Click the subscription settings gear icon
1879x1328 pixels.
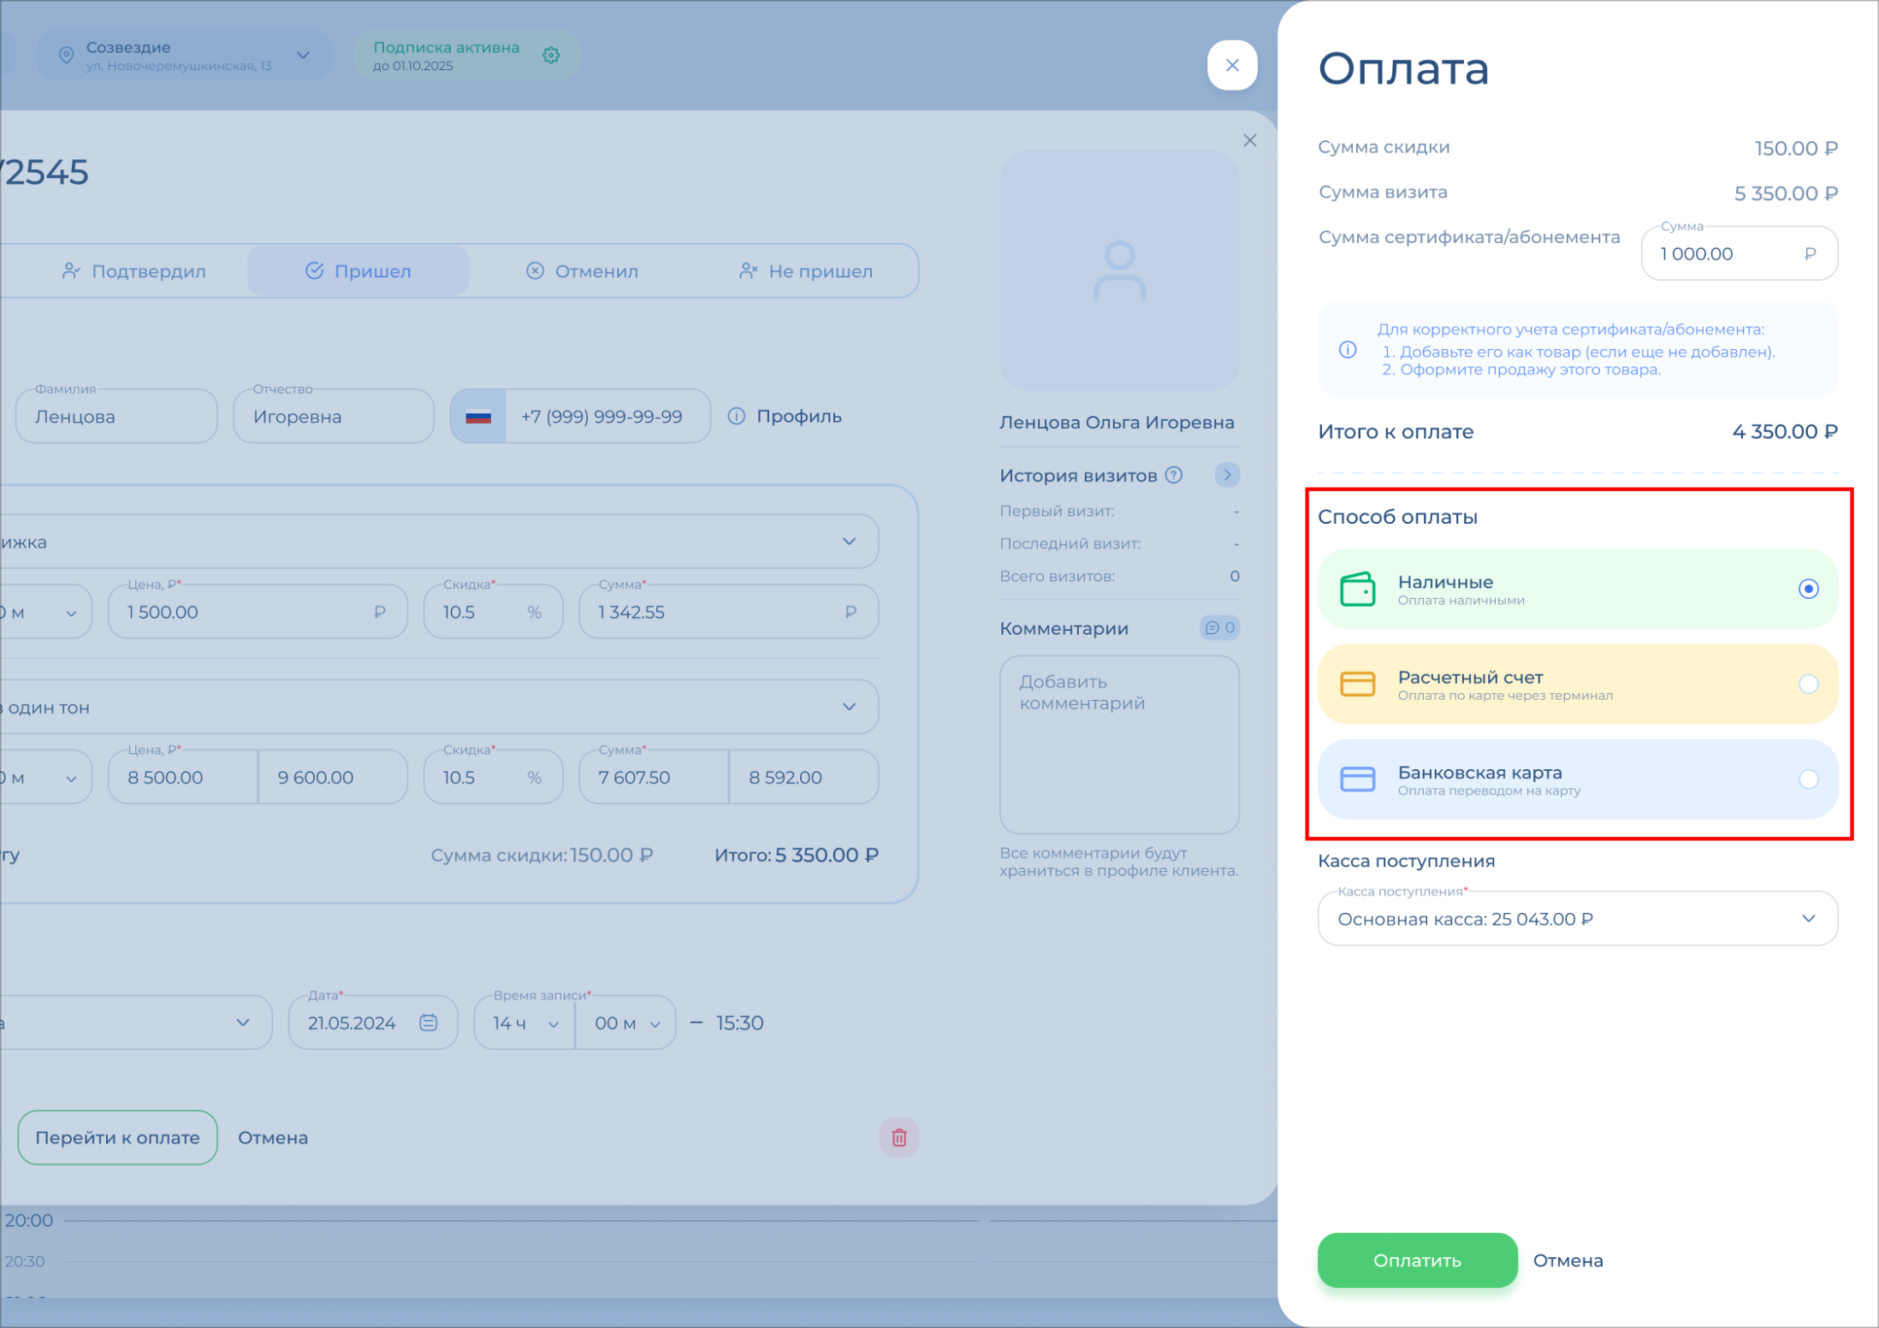pyautogui.click(x=551, y=56)
